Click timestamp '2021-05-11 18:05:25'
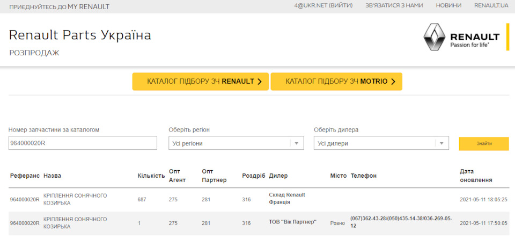This screenshot has width=515, height=240. point(484,200)
